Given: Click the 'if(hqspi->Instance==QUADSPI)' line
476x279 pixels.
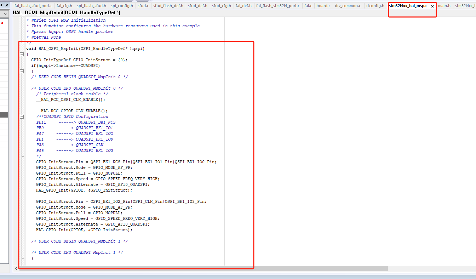Looking at the screenshot, I should pyautogui.click(x=65, y=66).
